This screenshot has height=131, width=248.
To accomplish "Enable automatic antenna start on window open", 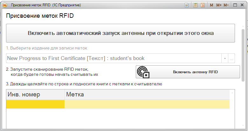I will point(121,33).
